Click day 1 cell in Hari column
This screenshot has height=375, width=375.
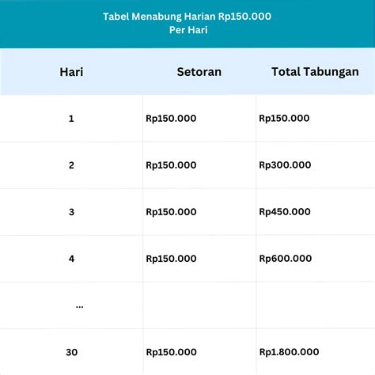tap(71, 119)
